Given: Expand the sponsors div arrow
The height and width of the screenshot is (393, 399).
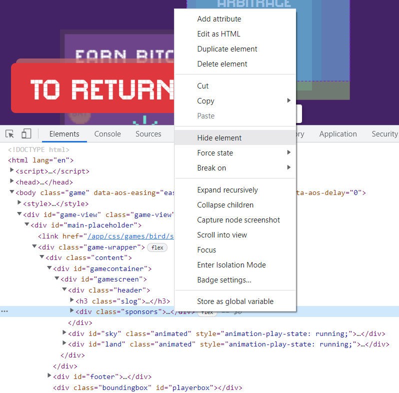Looking at the screenshot, I should (x=72, y=310).
